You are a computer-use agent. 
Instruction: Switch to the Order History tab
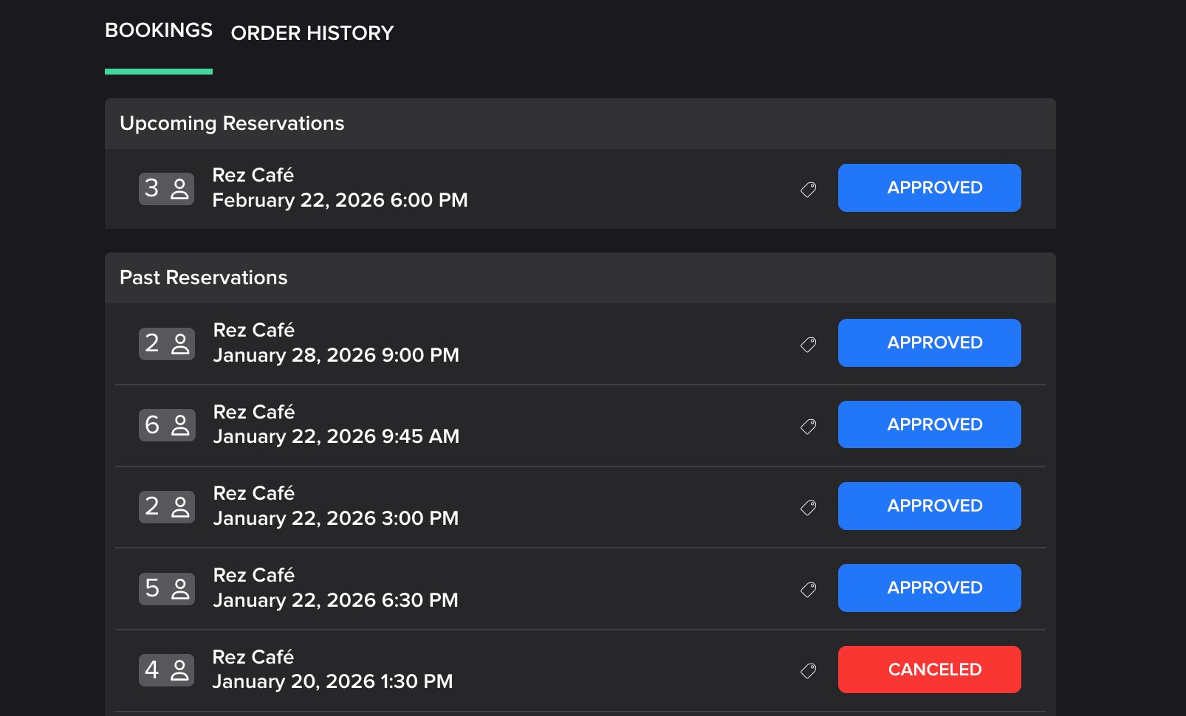[312, 33]
